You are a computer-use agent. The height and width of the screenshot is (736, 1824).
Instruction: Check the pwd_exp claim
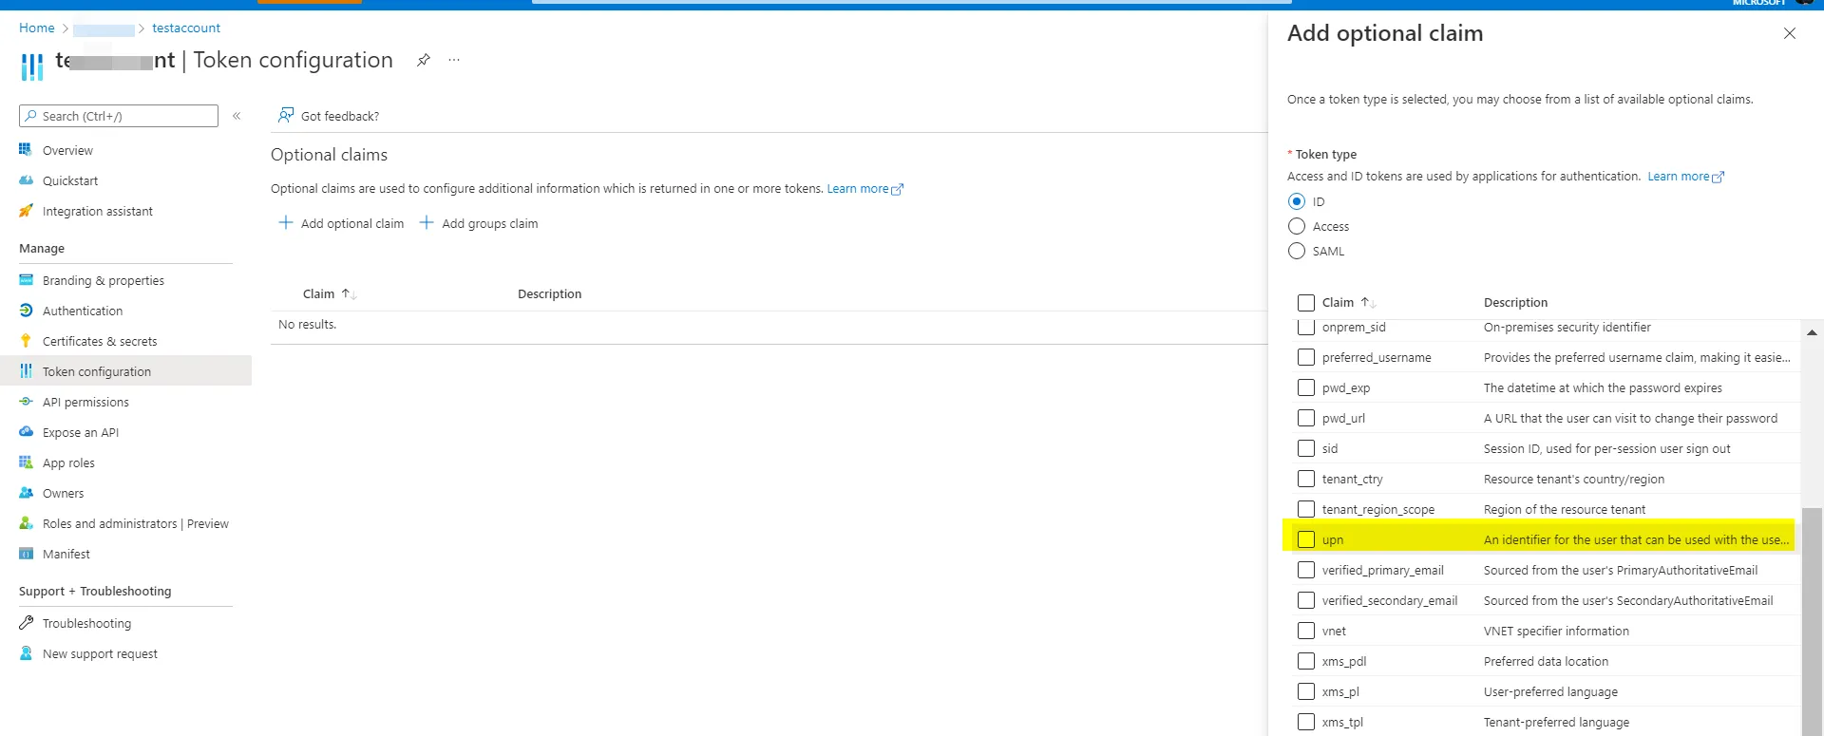pyautogui.click(x=1306, y=387)
